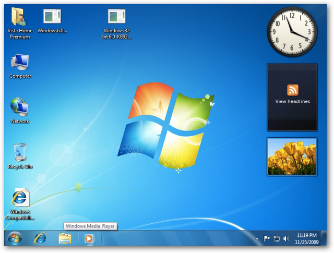Viewport: 334px width, 253px height.
Task: Click the tulips slideshow gadget picture
Action: pyautogui.click(x=292, y=156)
